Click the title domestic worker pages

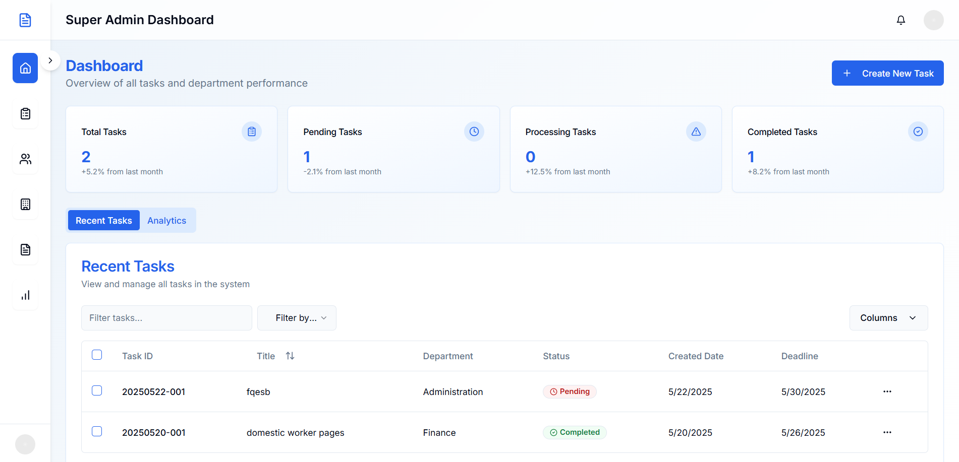(296, 433)
